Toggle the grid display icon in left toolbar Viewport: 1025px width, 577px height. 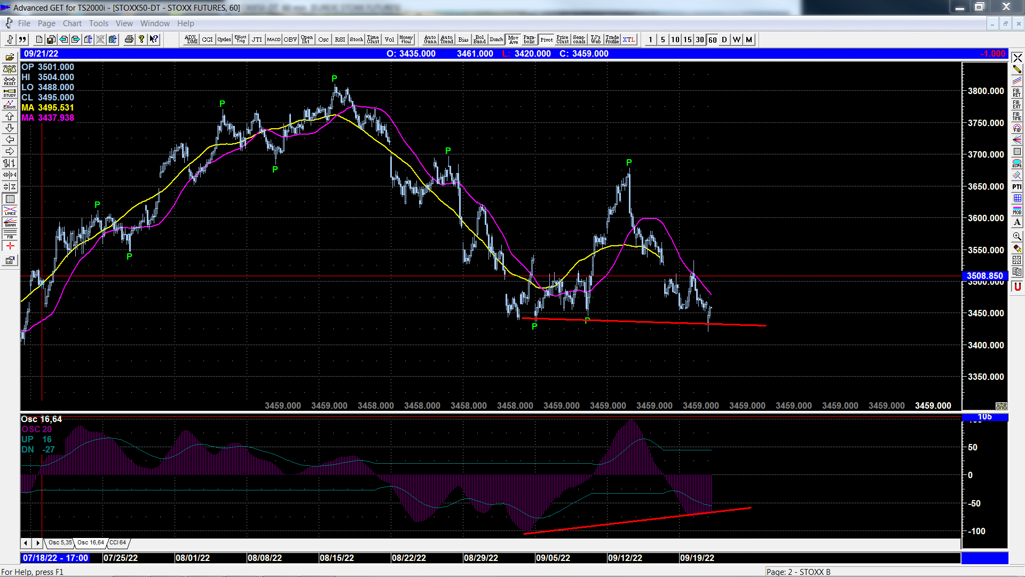point(10,199)
